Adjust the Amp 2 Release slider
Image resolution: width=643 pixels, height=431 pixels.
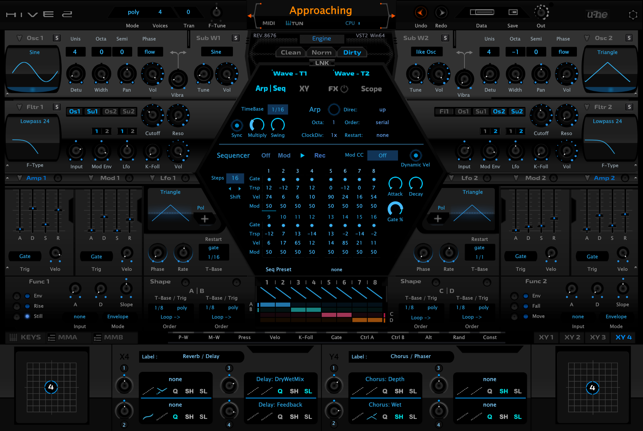(x=625, y=214)
